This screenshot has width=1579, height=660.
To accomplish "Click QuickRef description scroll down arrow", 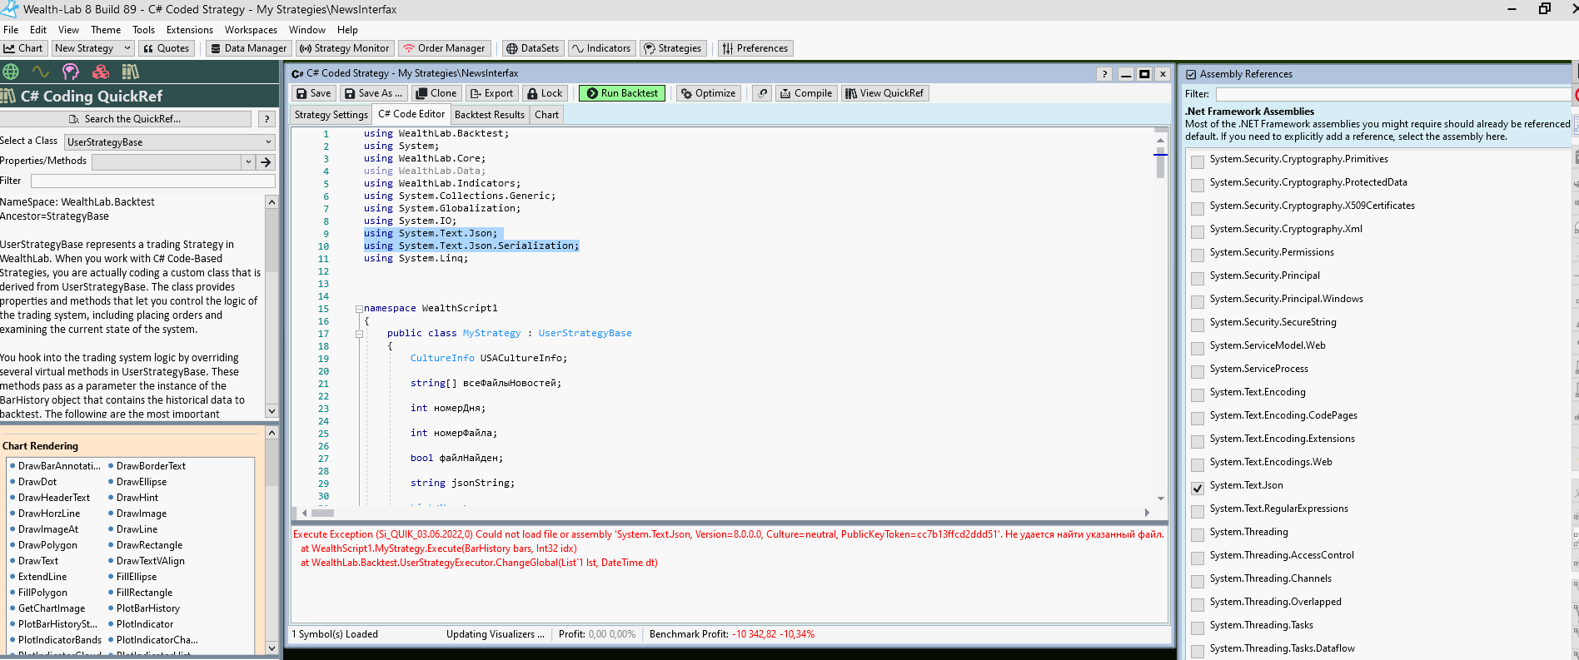I will [x=271, y=411].
